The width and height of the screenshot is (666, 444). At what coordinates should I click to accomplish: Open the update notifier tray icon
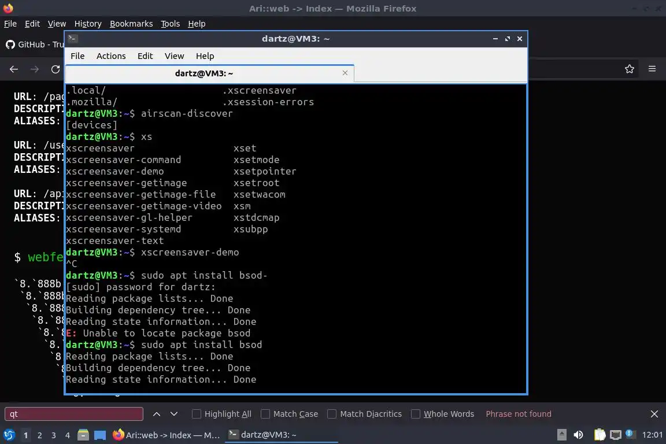coord(631,434)
